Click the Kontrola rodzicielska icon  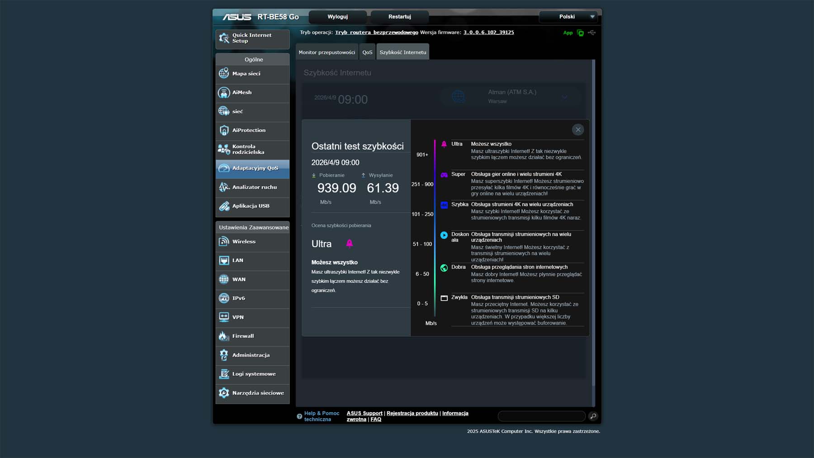point(224,149)
